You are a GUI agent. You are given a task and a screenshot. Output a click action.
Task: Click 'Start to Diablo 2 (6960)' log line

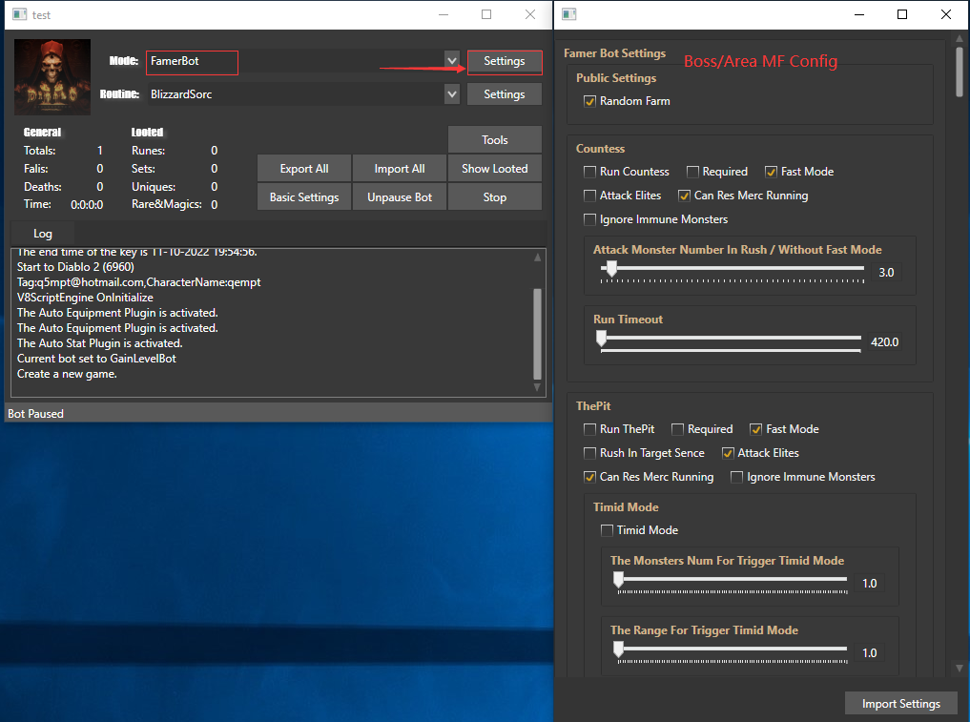click(75, 267)
